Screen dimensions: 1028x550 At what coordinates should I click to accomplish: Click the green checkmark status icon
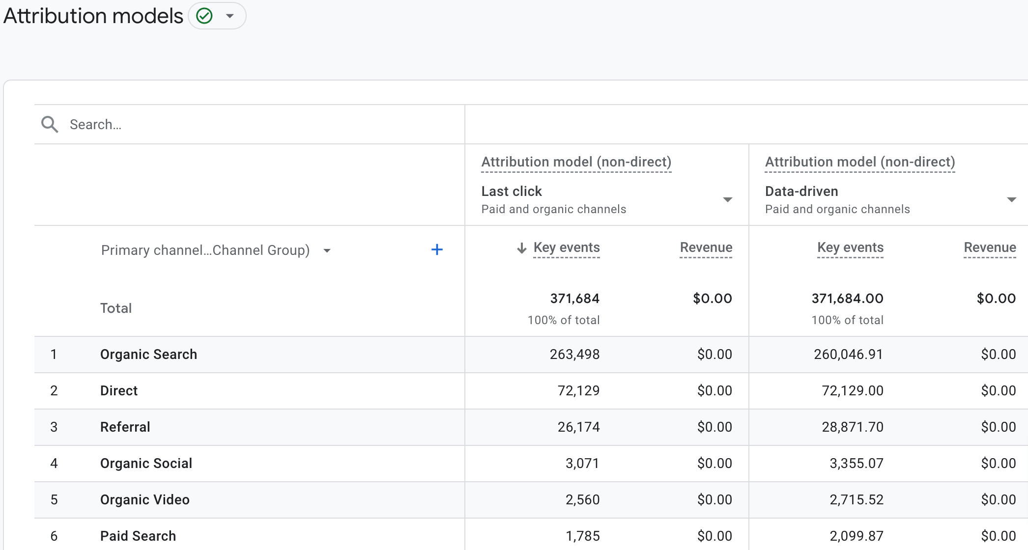click(x=204, y=16)
